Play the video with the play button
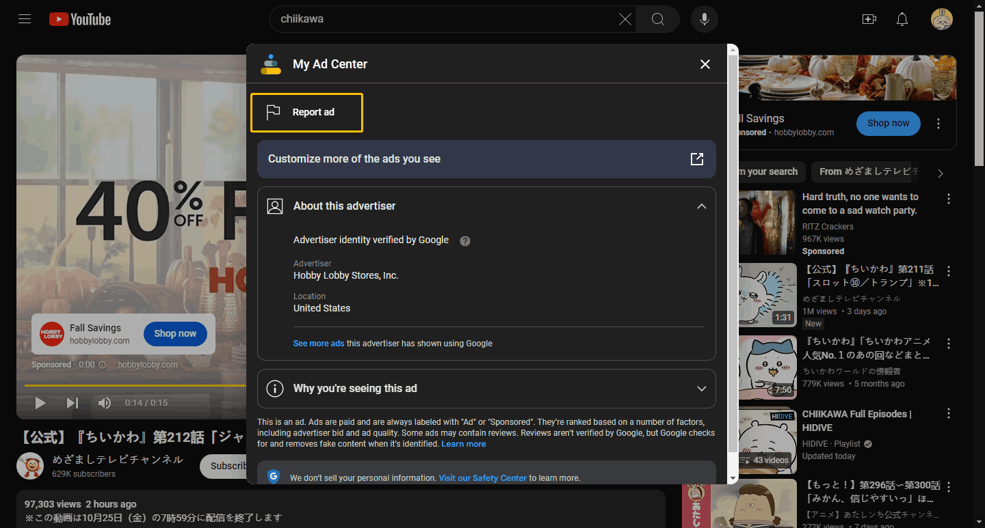This screenshot has height=528, width=985. (40, 403)
